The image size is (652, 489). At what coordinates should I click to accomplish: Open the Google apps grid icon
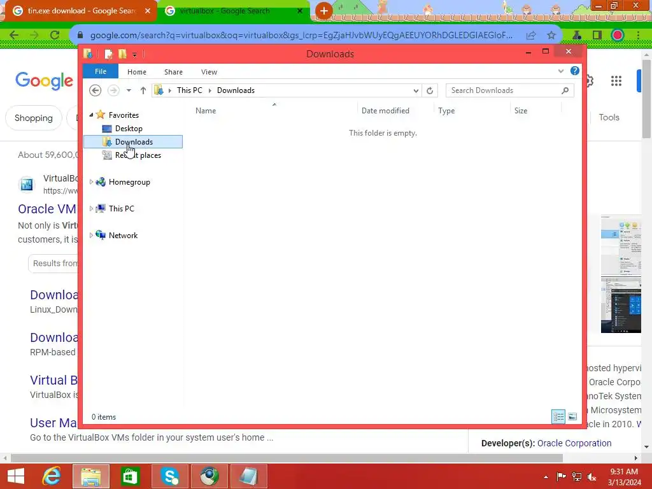coord(616,81)
